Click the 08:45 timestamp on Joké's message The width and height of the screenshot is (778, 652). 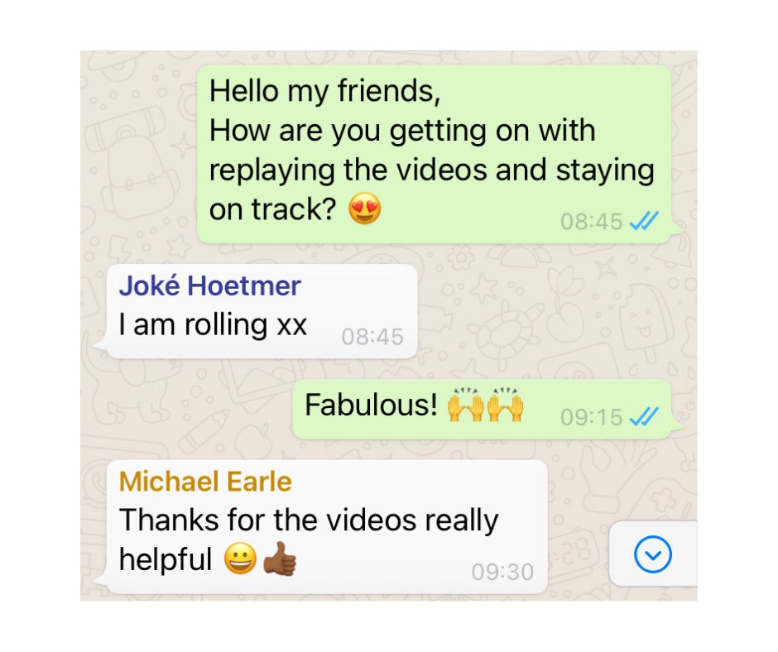372,337
